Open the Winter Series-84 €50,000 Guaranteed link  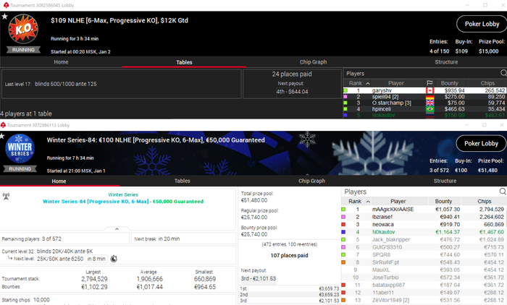(123, 202)
